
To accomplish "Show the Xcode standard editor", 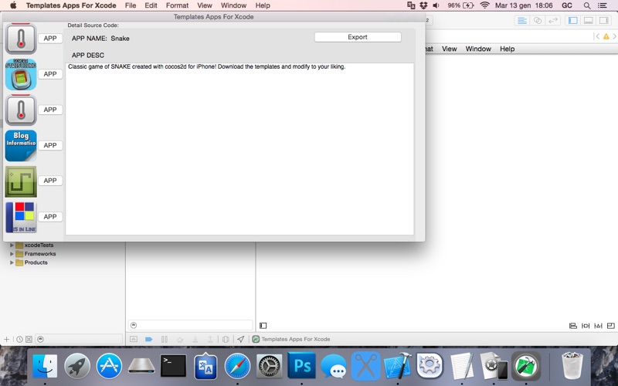I will (522, 21).
